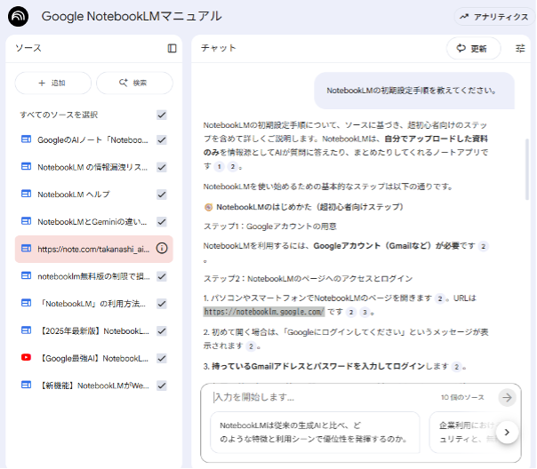Click document icon of NotebookLMとGemini source
The width and height of the screenshot is (537, 469).
click(x=26, y=221)
